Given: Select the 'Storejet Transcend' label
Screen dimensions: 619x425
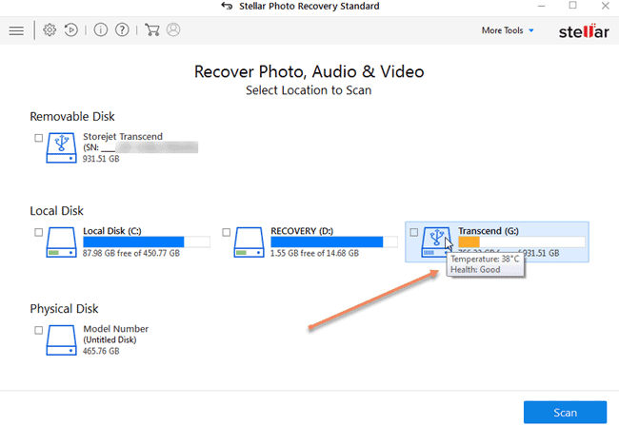Looking at the screenshot, I should tap(123, 136).
